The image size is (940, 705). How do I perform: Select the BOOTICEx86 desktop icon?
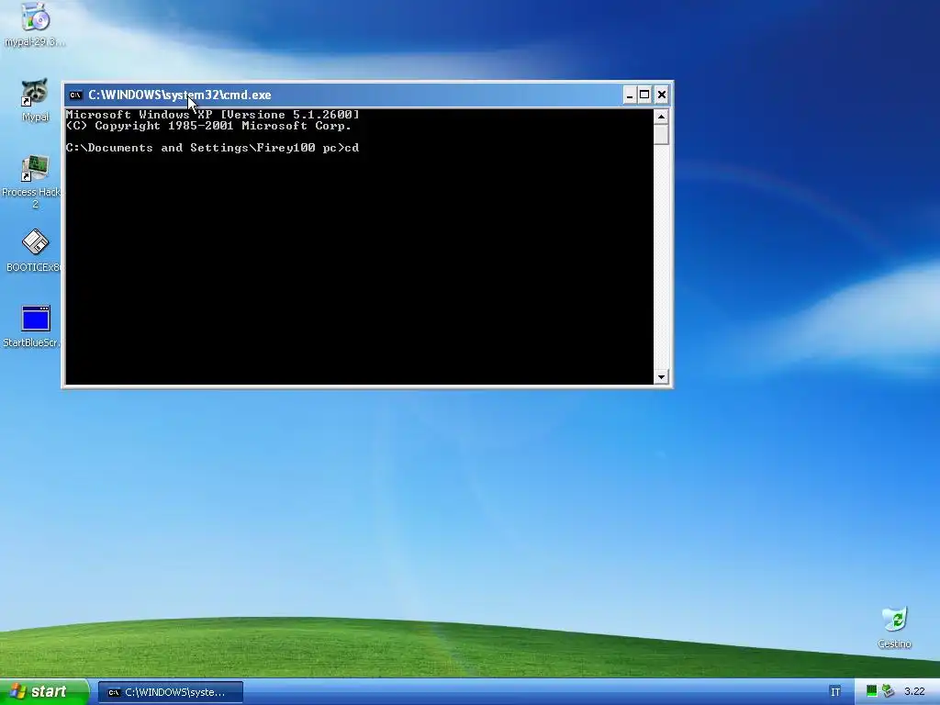click(35, 251)
